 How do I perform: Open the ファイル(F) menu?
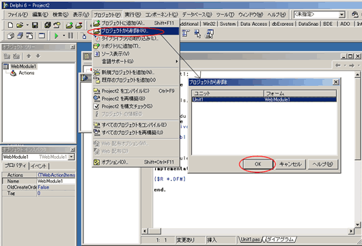coord(18,15)
